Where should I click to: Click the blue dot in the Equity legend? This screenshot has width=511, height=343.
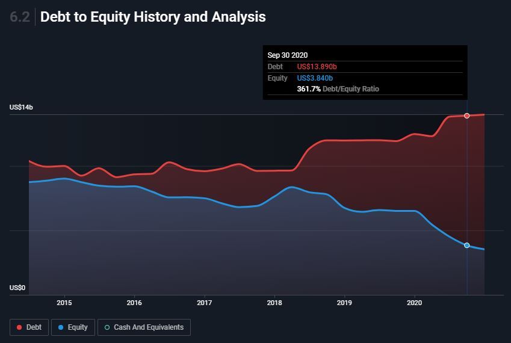[x=61, y=327]
